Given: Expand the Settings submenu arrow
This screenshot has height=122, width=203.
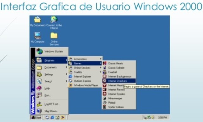Looking at the screenshot, I should click(66, 74).
